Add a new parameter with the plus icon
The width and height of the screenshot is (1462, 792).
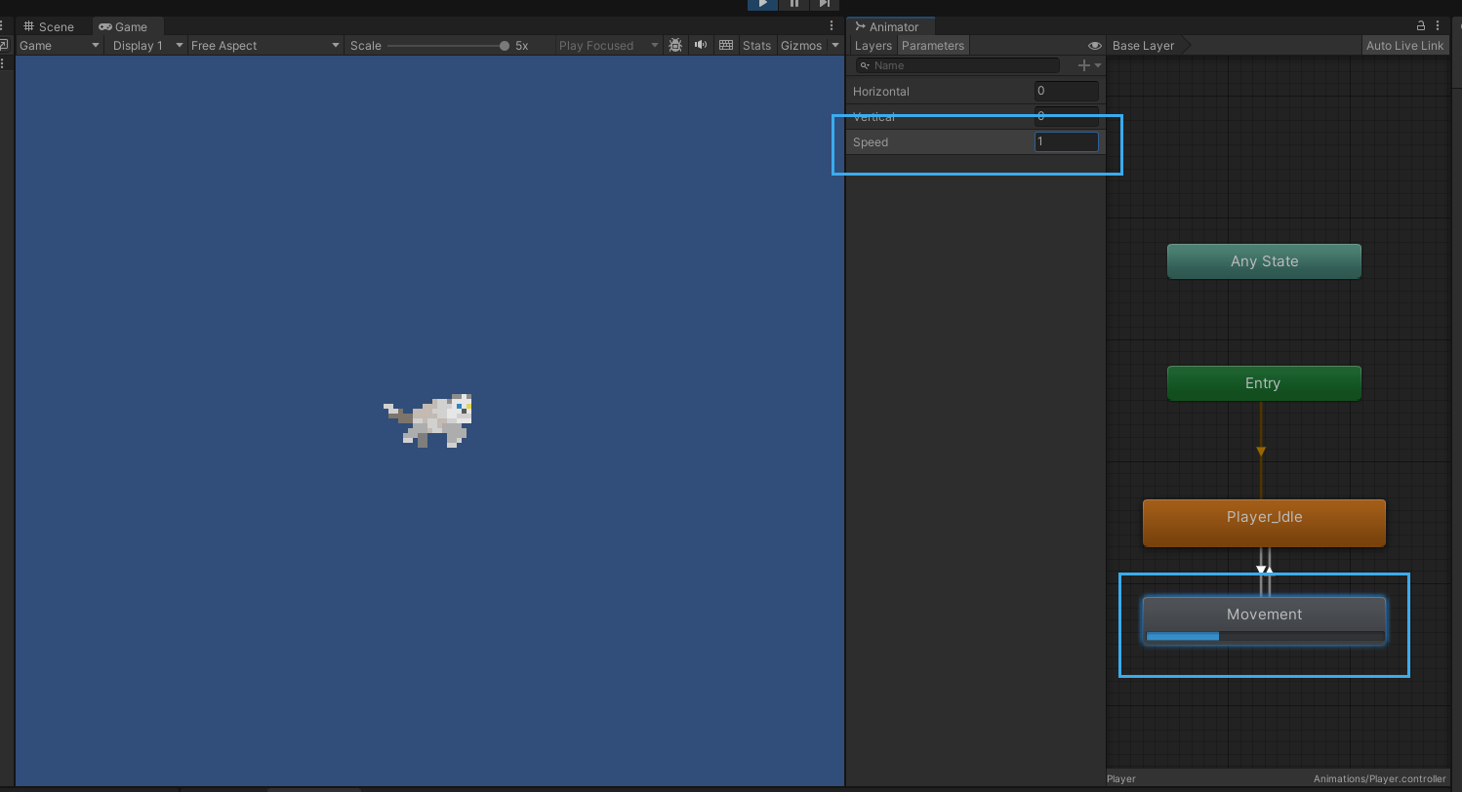1083,65
